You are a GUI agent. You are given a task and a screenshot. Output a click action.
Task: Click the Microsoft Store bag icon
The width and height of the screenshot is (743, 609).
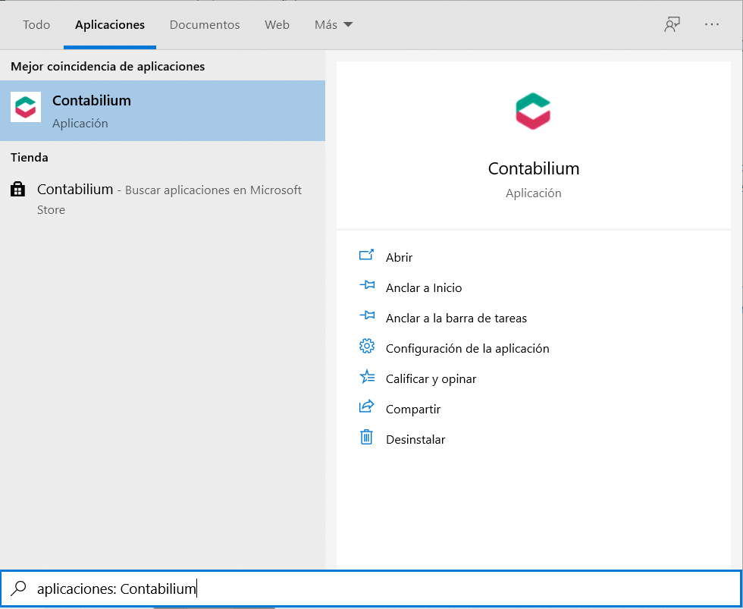pos(17,189)
